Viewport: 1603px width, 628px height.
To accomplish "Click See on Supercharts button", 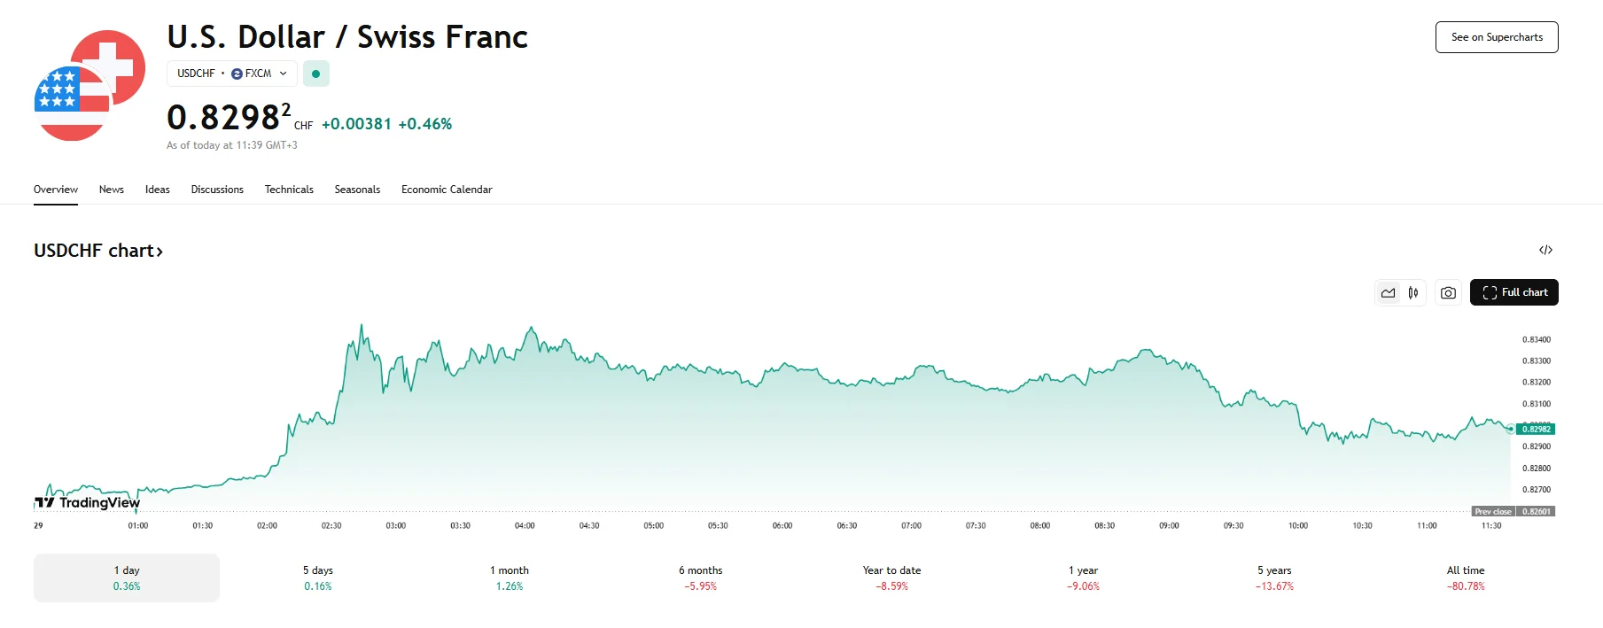I will (x=1496, y=37).
